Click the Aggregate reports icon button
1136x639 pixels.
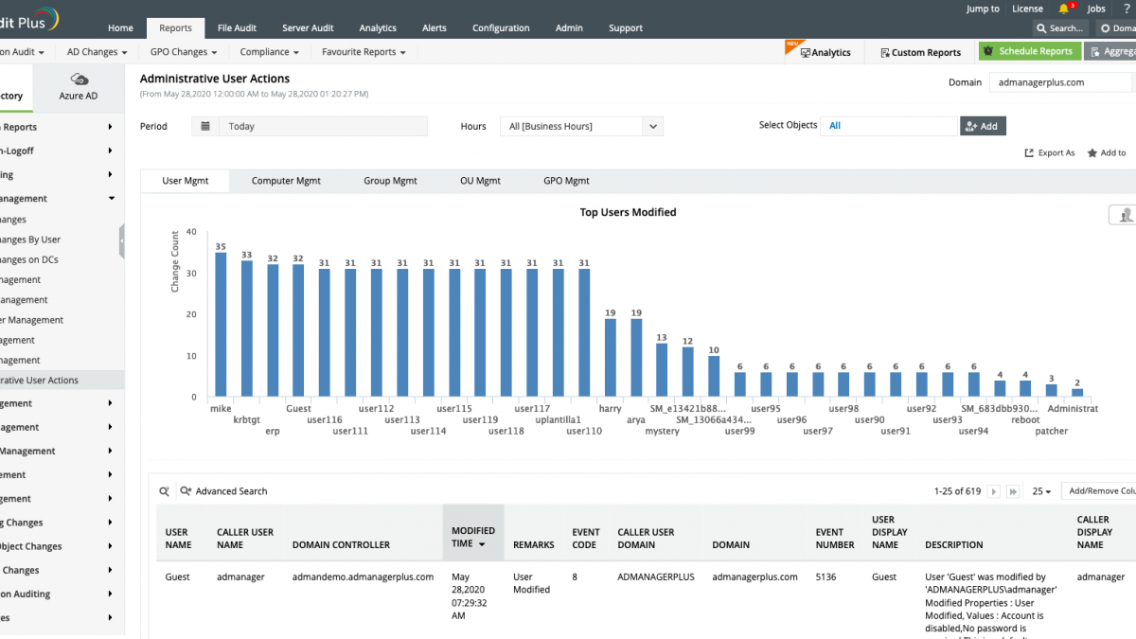1109,51
